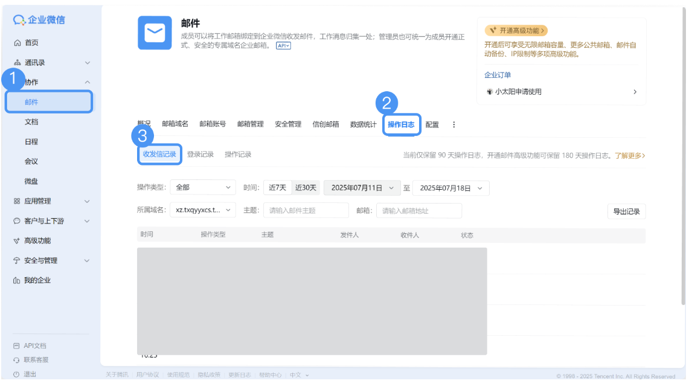Screen dimensions: 692x389
Task: Expand the 客户与上下游 section
Action: coord(87,221)
